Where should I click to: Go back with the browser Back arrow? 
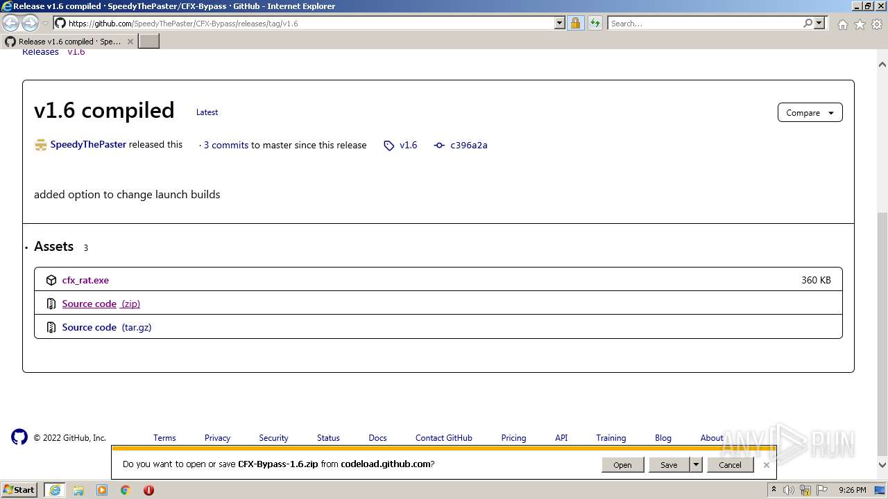[x=10, y=23]
